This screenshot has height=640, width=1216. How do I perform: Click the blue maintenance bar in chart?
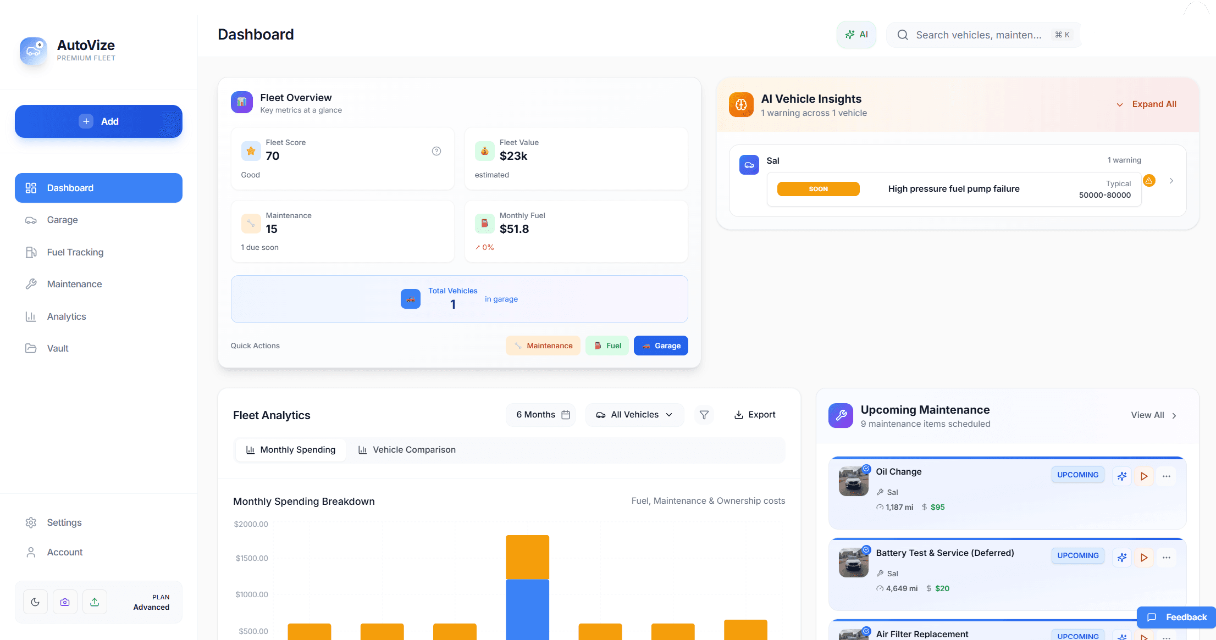click(x=527, y=609)
